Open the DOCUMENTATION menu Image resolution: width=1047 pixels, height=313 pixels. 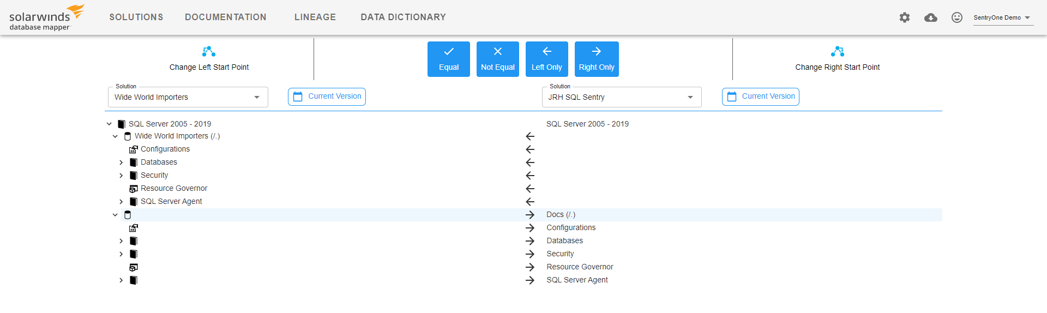point(226,17)
